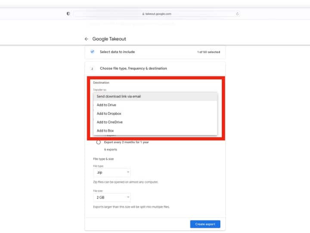
Task: Click the 1 of 50 selected text
Action: (x=208, y=52)
